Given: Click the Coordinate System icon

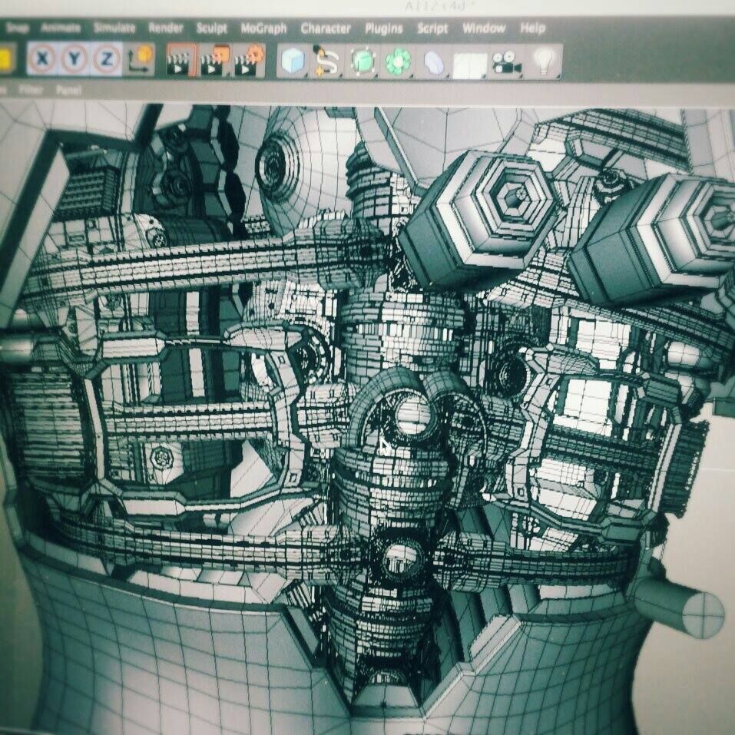Looking at the screenshot, I should click(140, 60).
